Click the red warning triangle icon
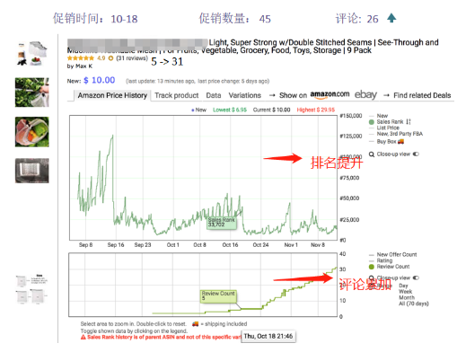The height and width of the screenshot is (361, 457). (83, 337)
